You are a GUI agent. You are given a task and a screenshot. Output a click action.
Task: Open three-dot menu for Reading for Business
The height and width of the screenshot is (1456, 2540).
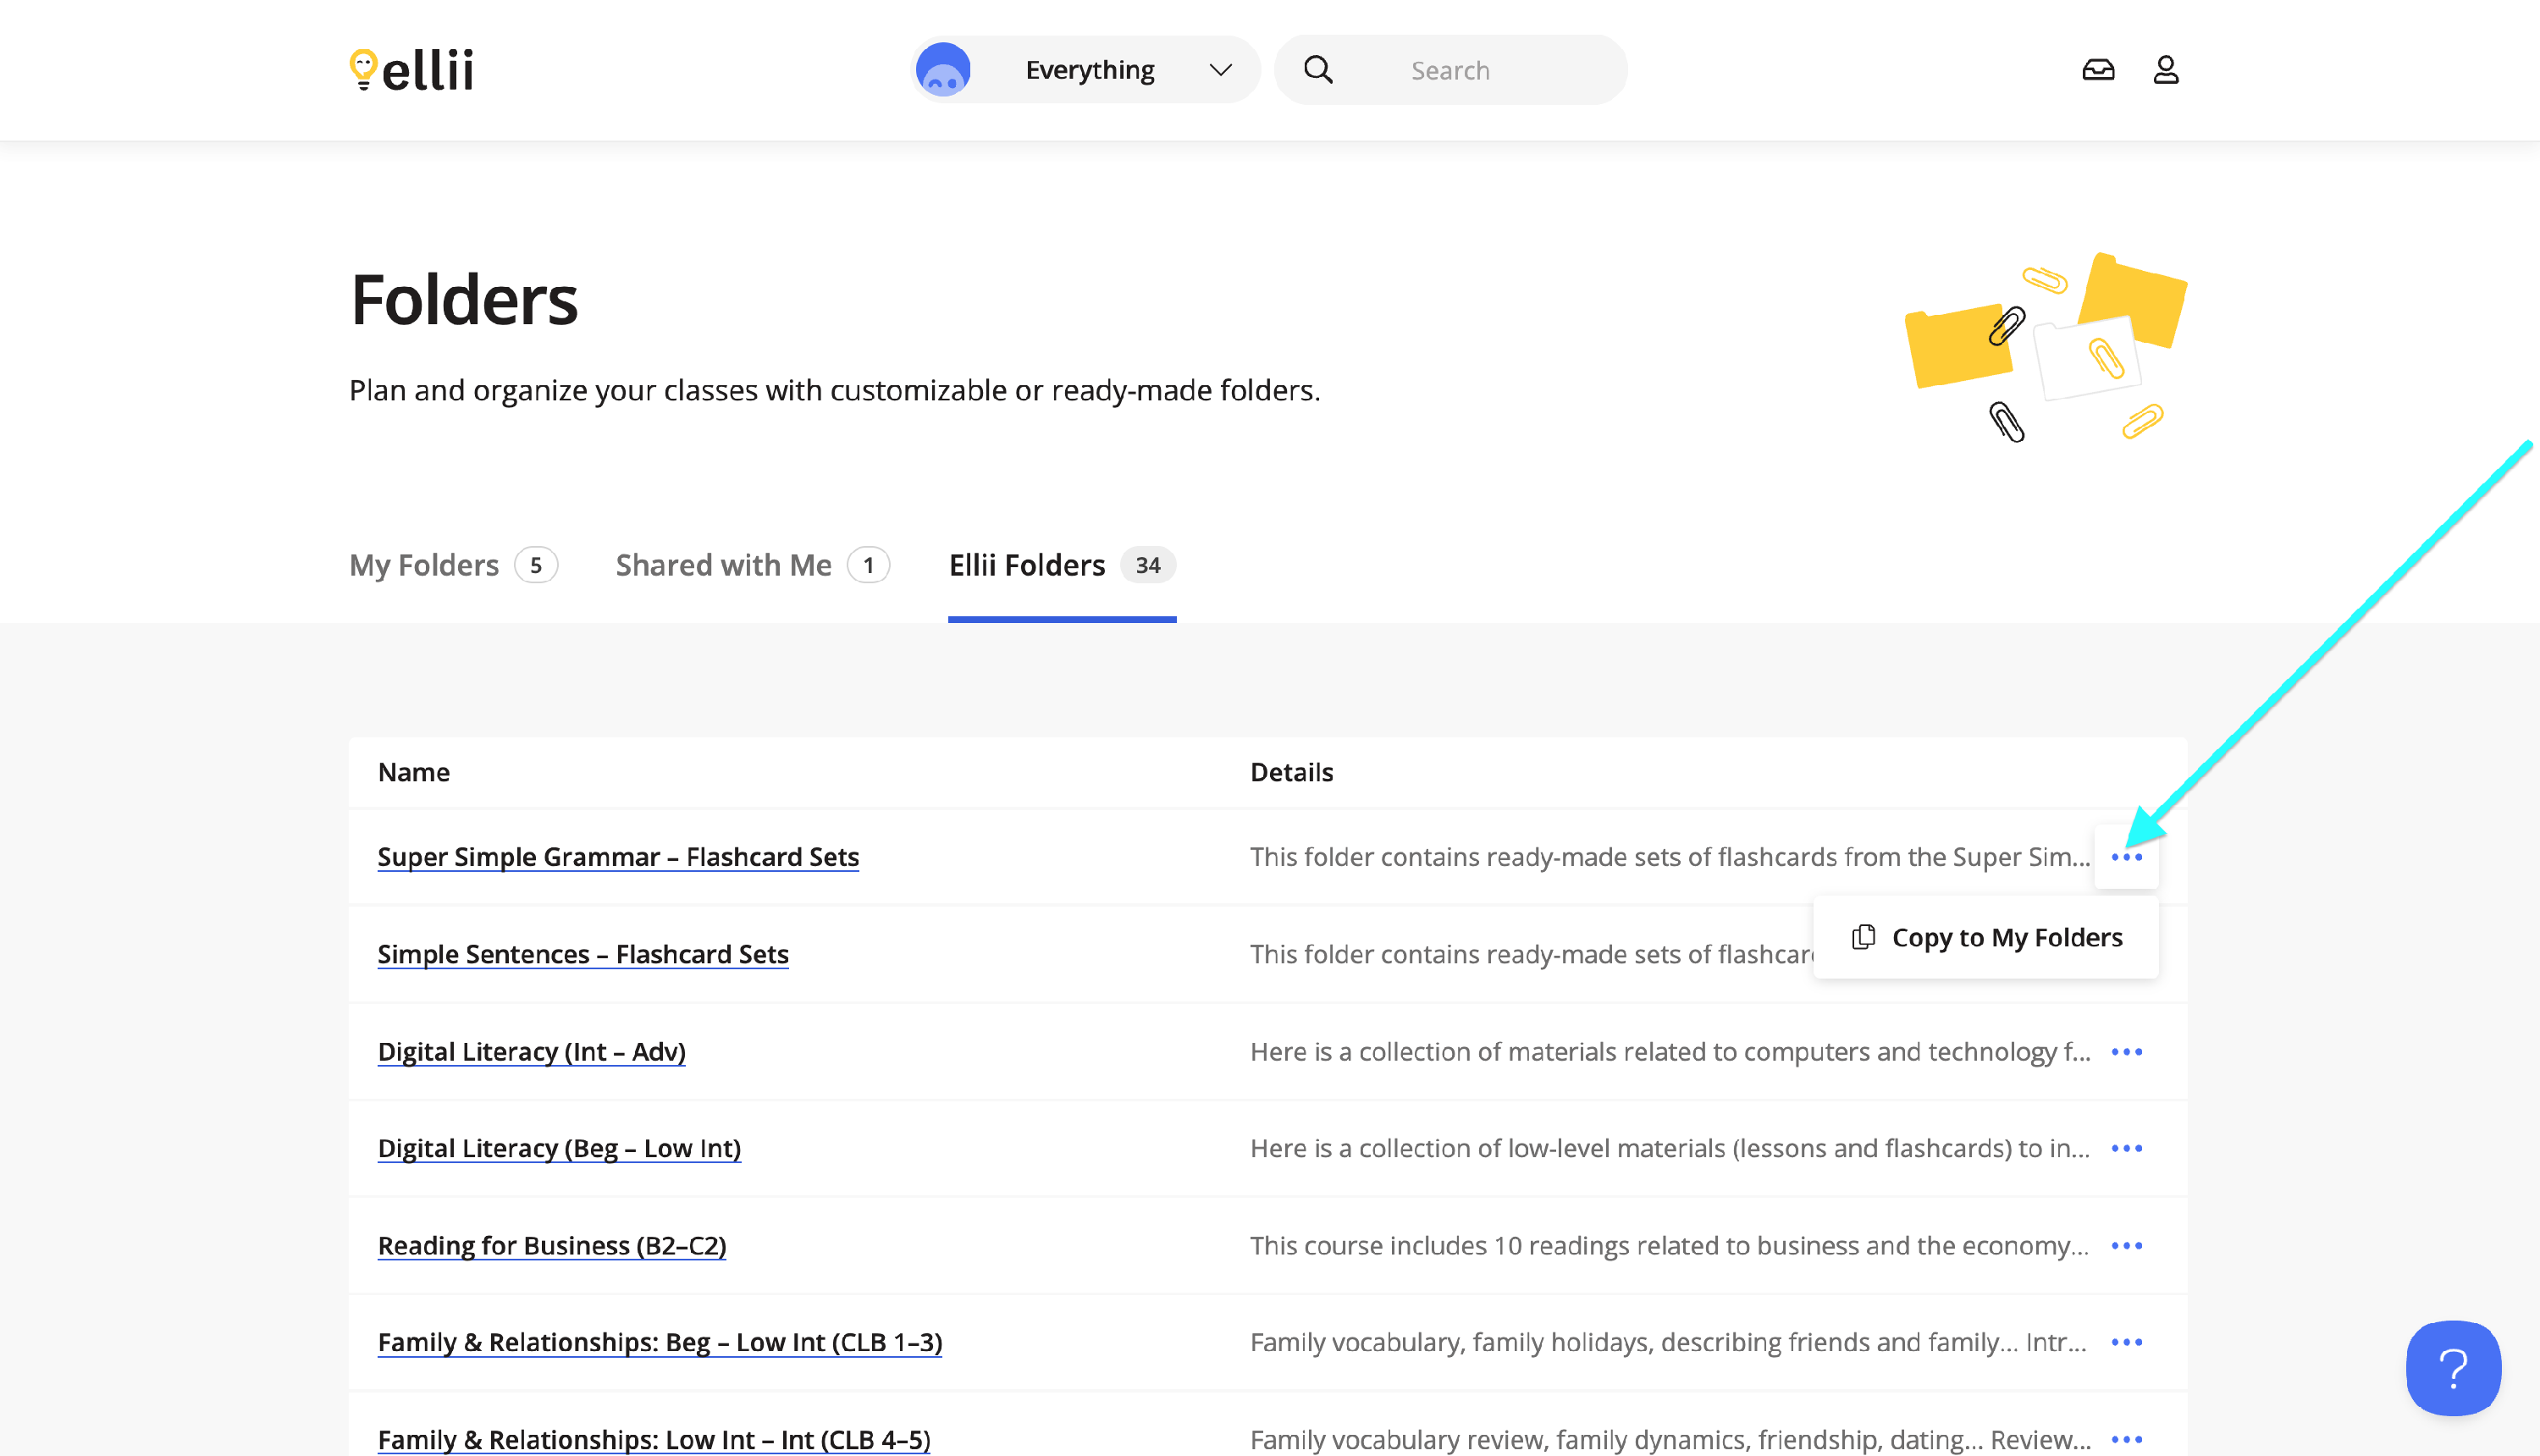coord(2126,1246)
